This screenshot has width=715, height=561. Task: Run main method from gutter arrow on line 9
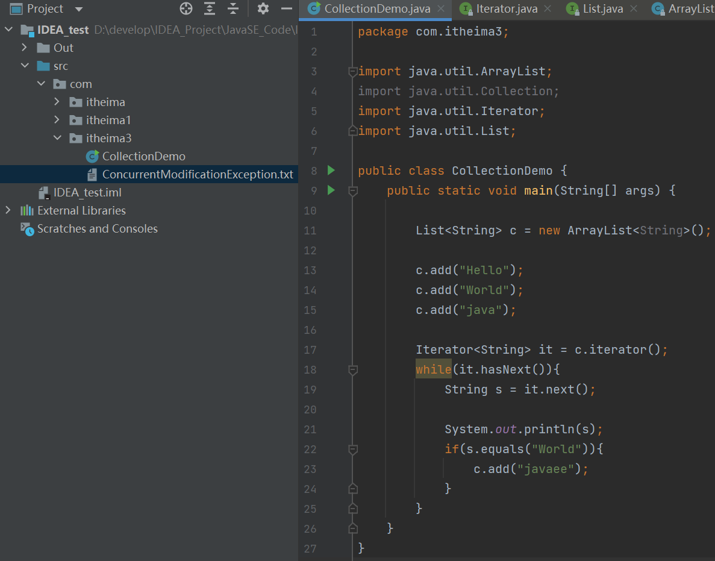coord(331,190)
